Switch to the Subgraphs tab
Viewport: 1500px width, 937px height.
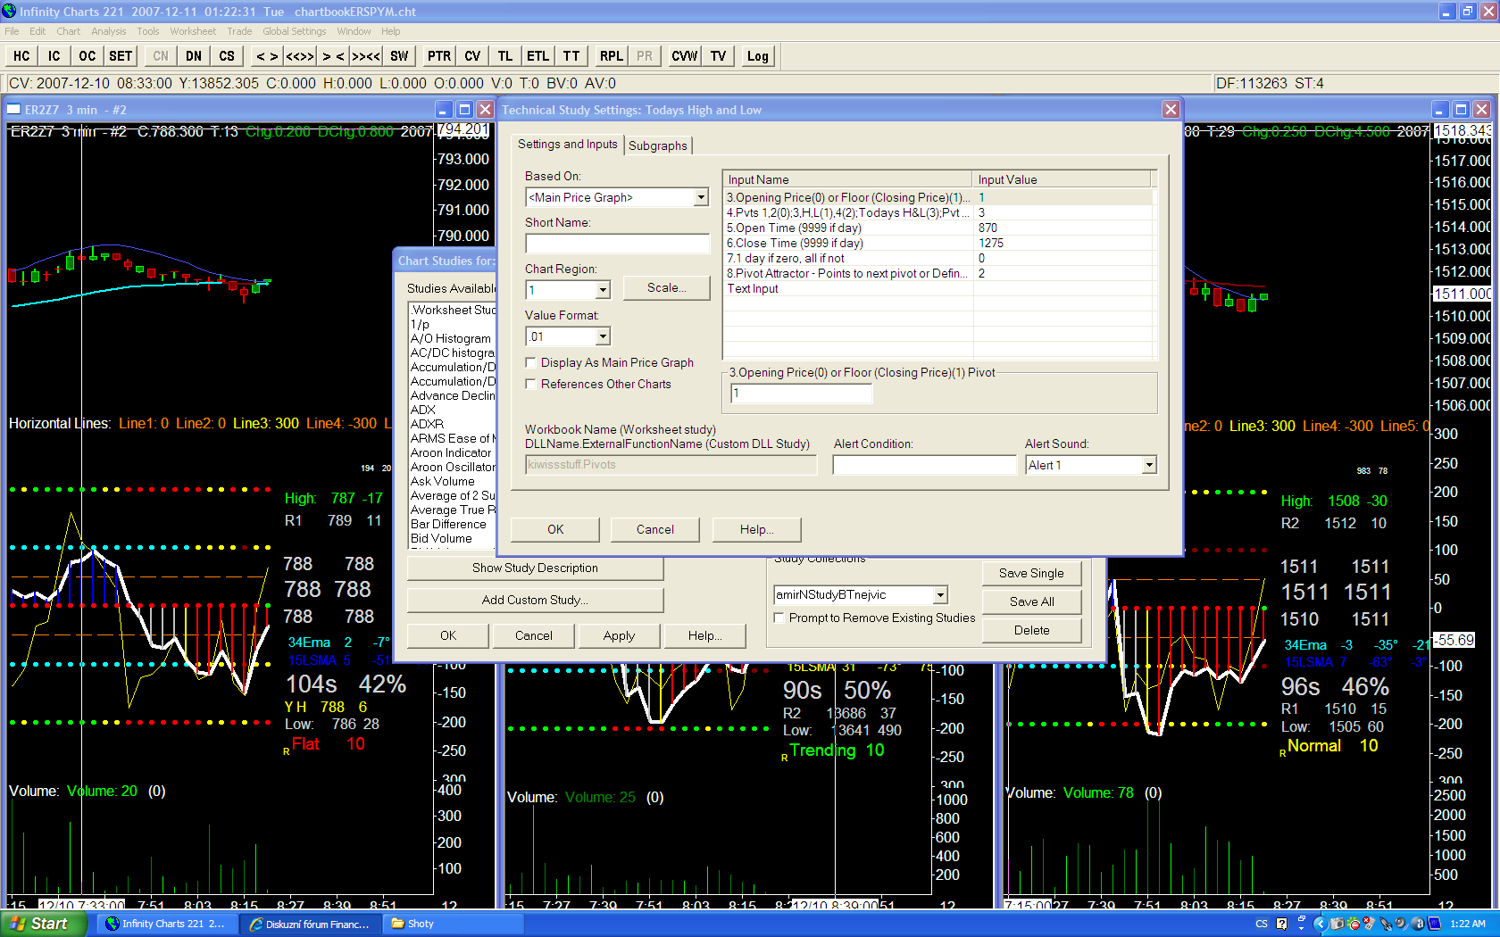[x=658, y=145]
